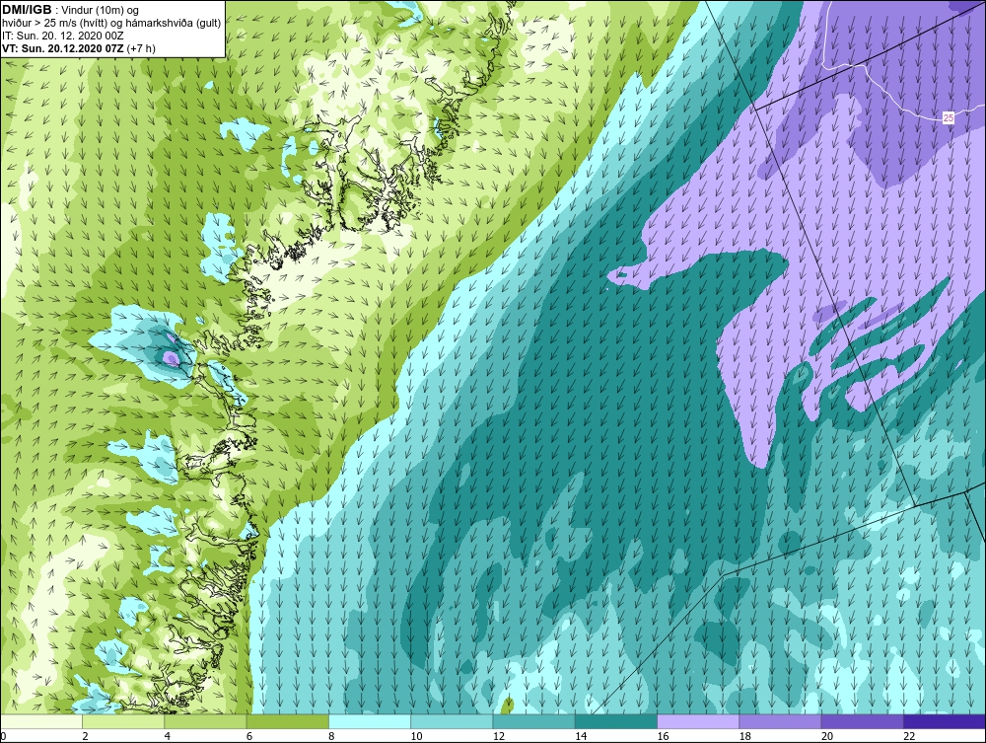Click the legend tick label 14
The width and height of the screenshot is (986, 743).
click(581, 736)
